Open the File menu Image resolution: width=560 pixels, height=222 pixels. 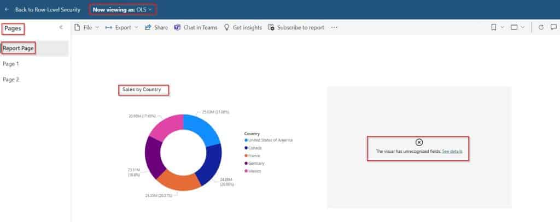tap(86, 27)
